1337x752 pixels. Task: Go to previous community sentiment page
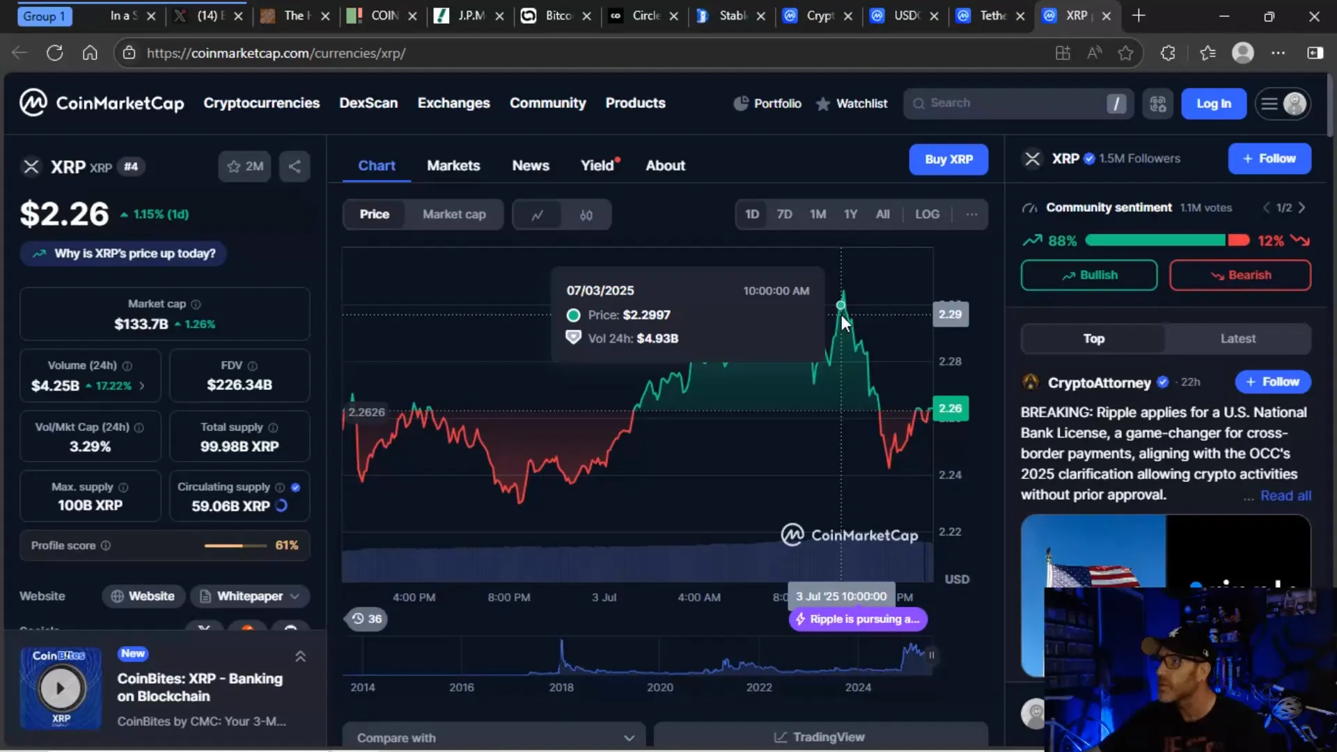pyautogui.click(x=1267, y=207)
